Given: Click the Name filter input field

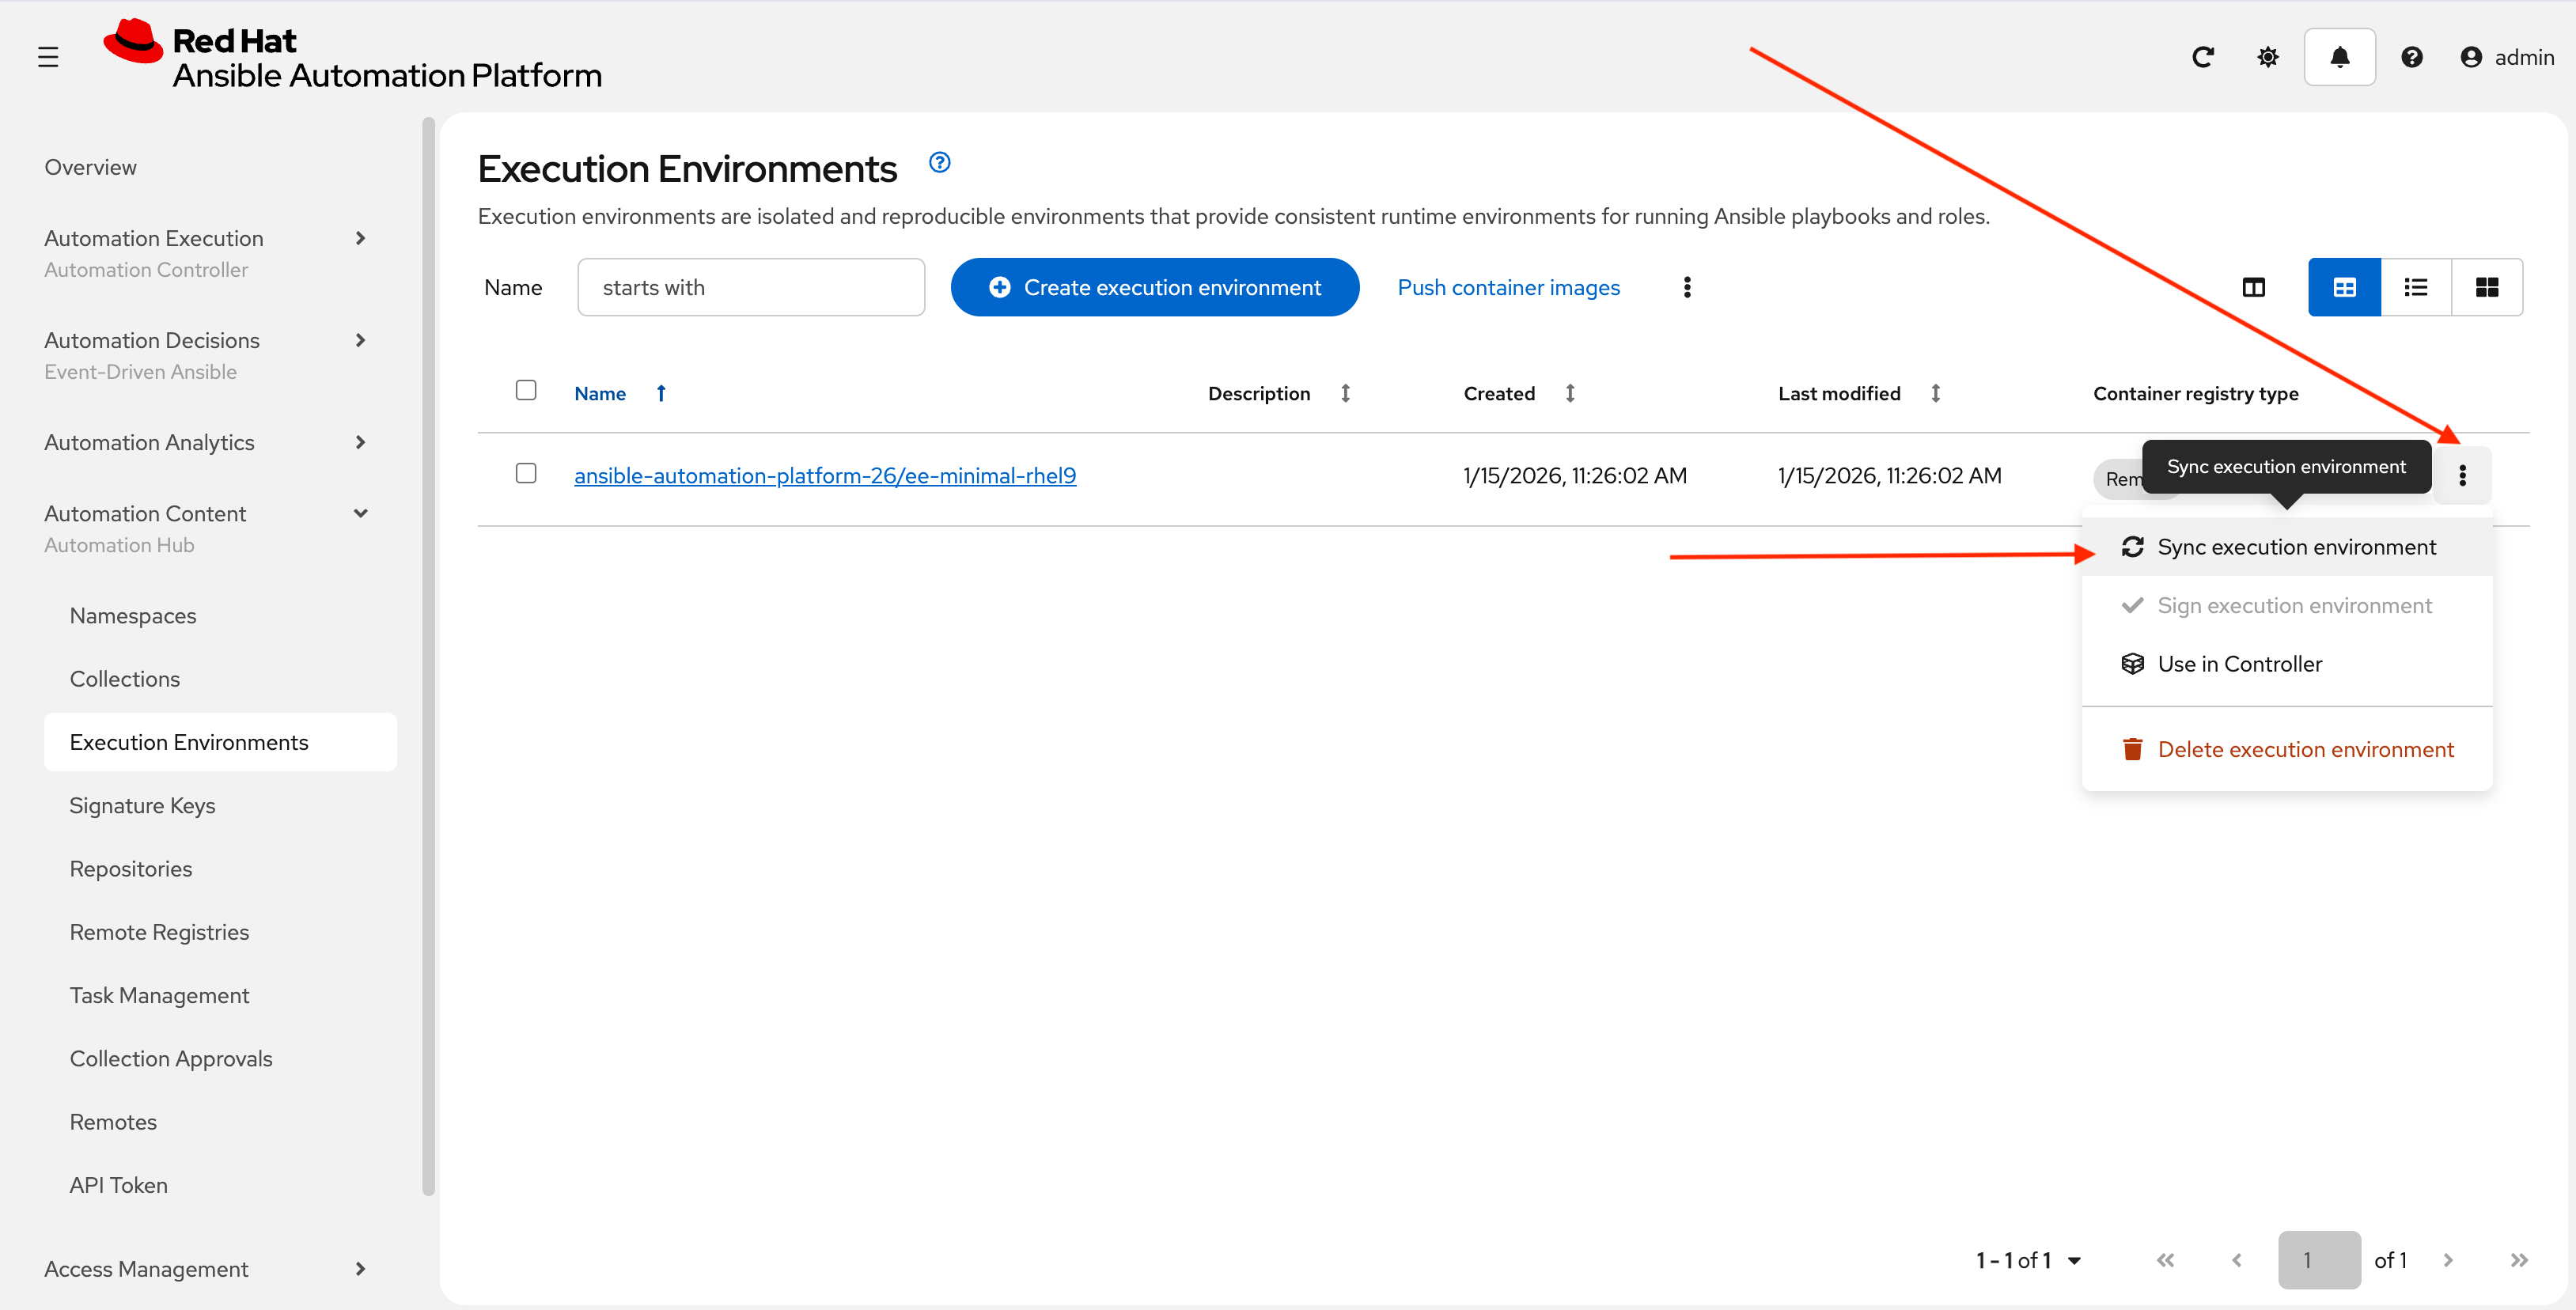Looking at the screenshot, I should tap(751, 287).
